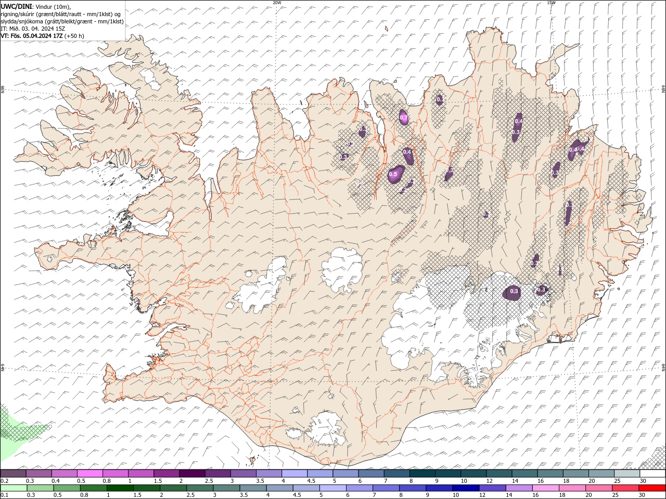
Task: Pick lower legend deep blue swatch between 10 and 12
Action: coord(465,488)
